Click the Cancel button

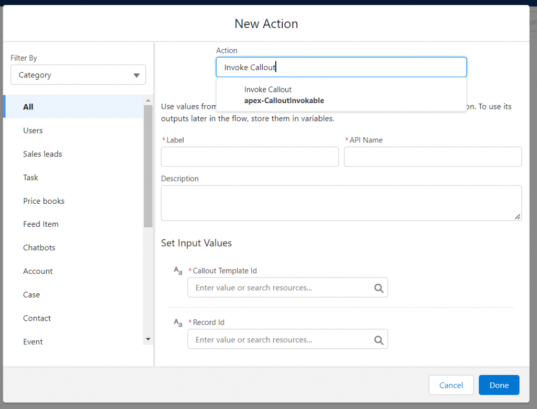click(451, 385)
